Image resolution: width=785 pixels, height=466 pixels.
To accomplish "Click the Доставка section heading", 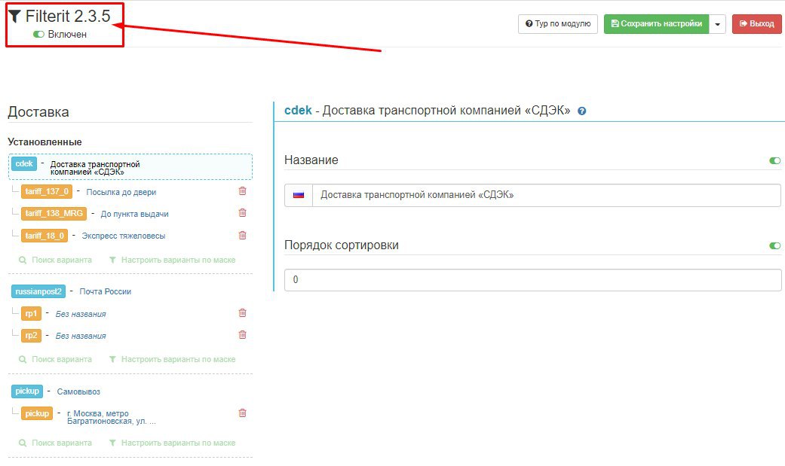I will click(38, 112).
